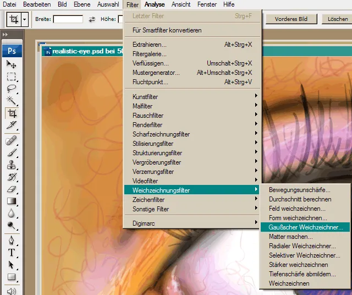Viewport: 352px width, 295px height.
Task: Select the Dodge tool
Action: (11, 225)
